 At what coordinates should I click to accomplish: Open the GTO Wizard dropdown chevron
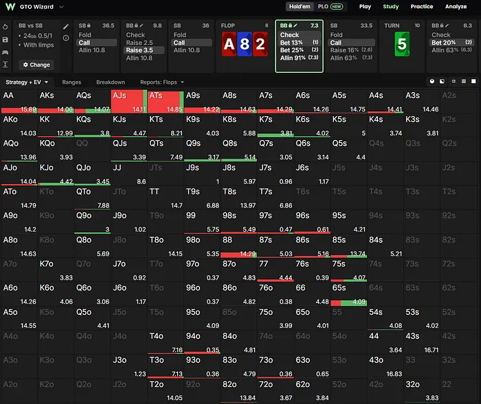[61, 7]
